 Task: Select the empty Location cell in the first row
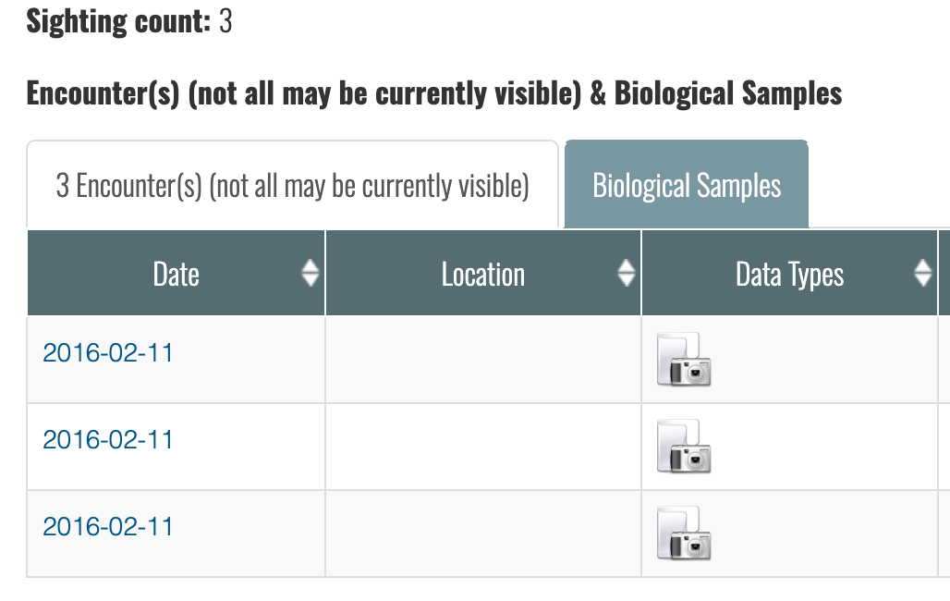point(483,359)
